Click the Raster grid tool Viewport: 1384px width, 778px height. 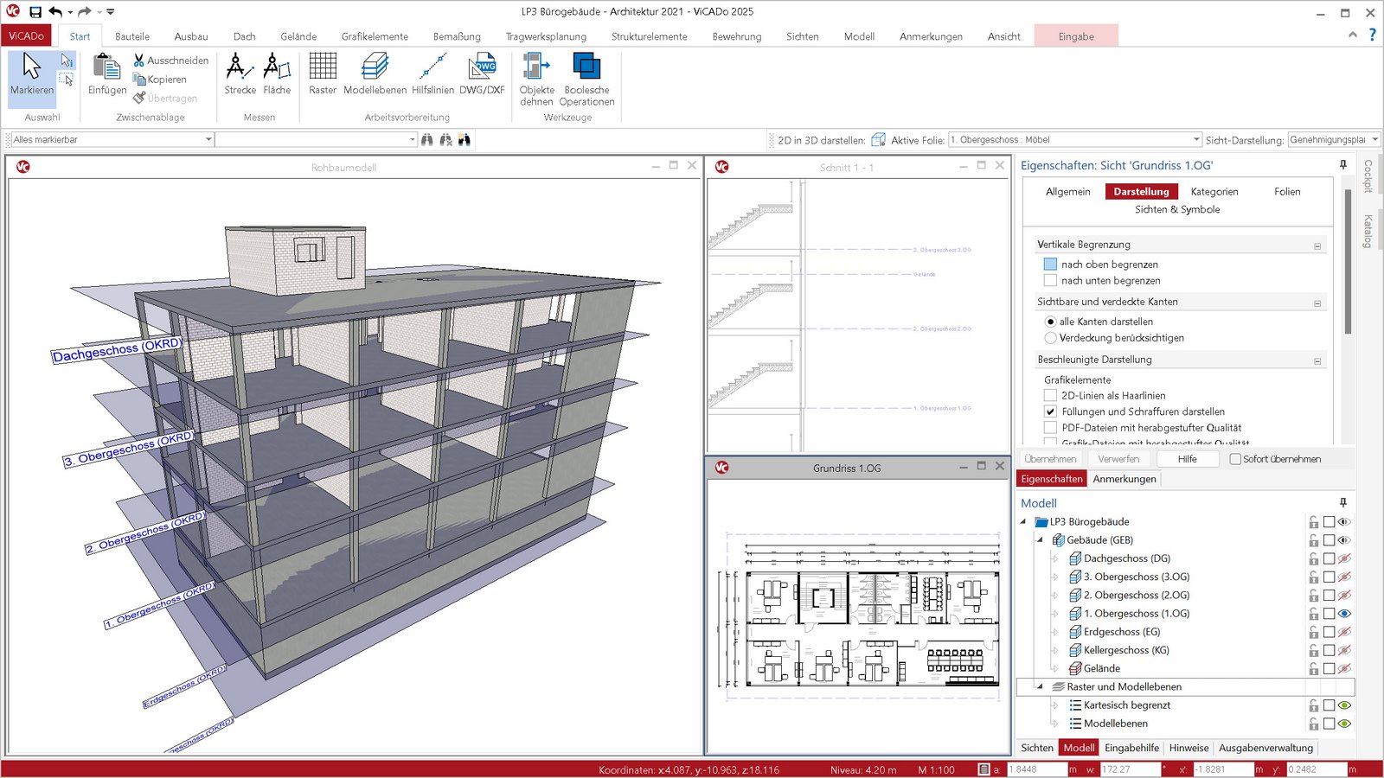[x=323, y=73]
